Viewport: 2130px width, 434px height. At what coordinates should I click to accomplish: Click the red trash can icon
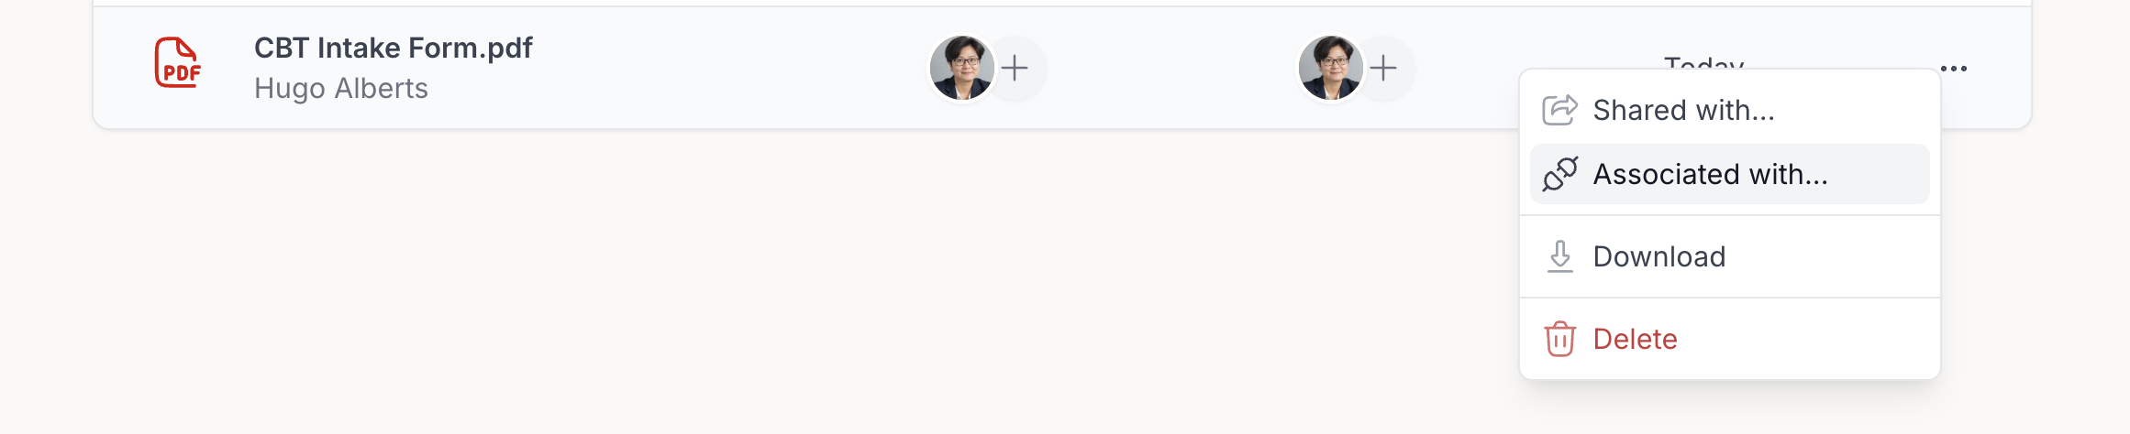click(x=1559, y=339)
